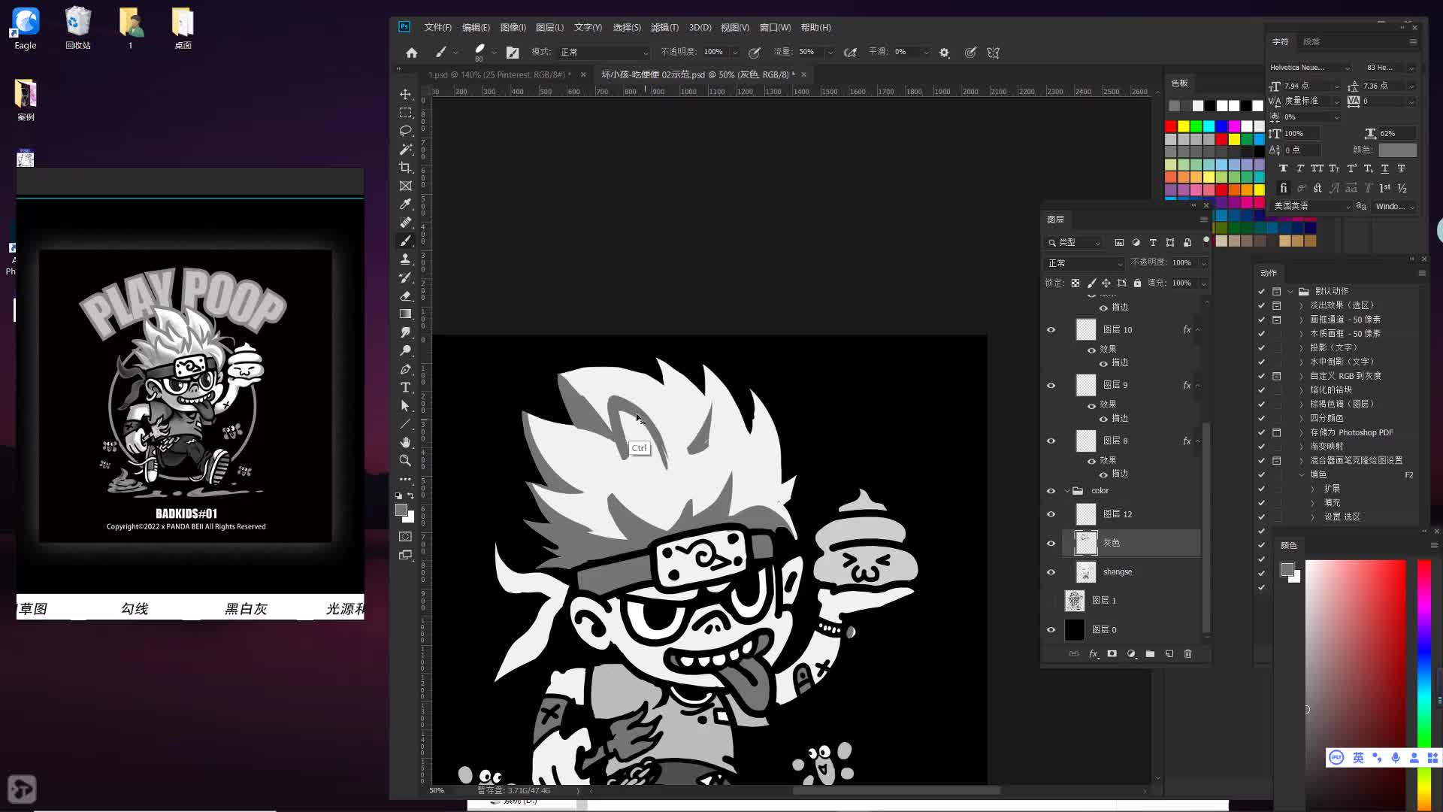
Task: Open 滤镜(T) menu
Action: click(x=664, y=27)
